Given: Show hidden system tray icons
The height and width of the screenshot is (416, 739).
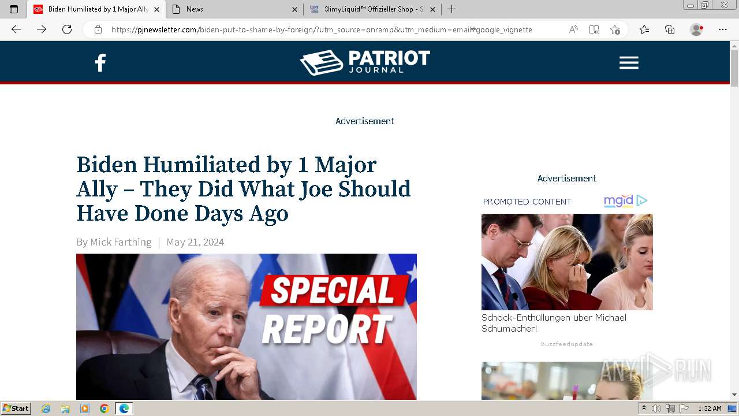Looking at the screenshot, I should click(644, 408).
